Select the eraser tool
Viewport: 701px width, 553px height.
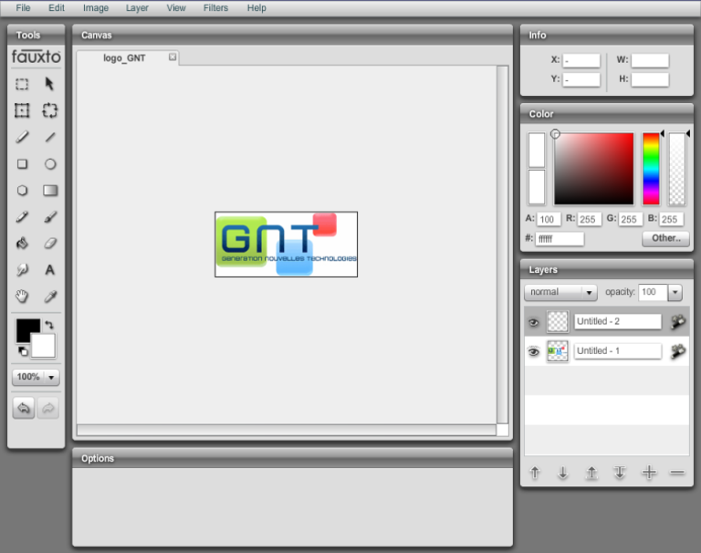[50, 244]
